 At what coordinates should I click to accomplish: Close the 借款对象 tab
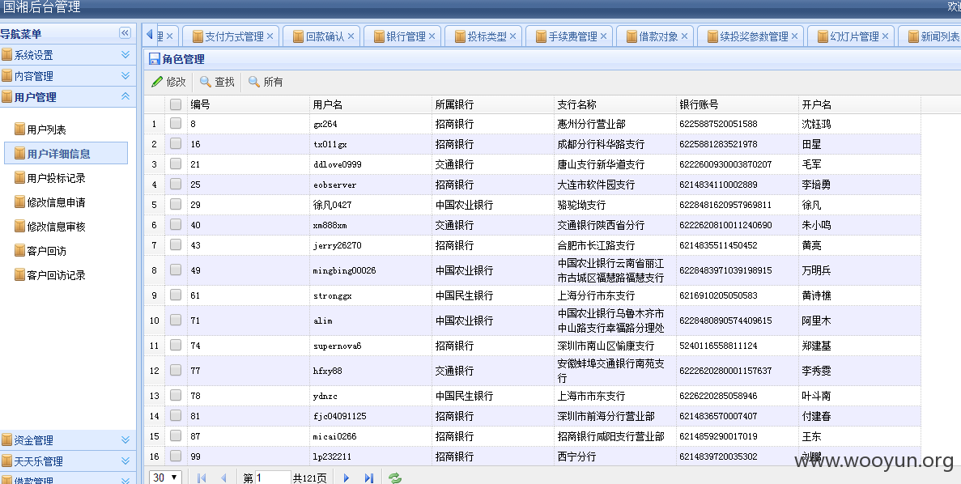[684, 36]
